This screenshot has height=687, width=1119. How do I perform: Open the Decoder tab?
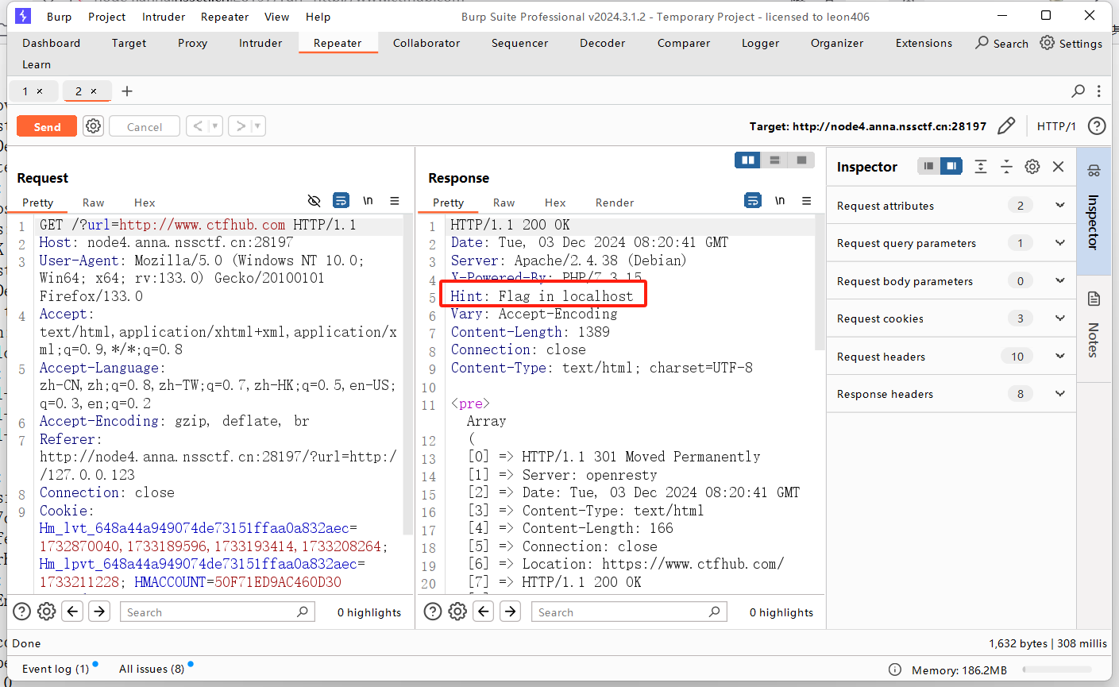603,43
